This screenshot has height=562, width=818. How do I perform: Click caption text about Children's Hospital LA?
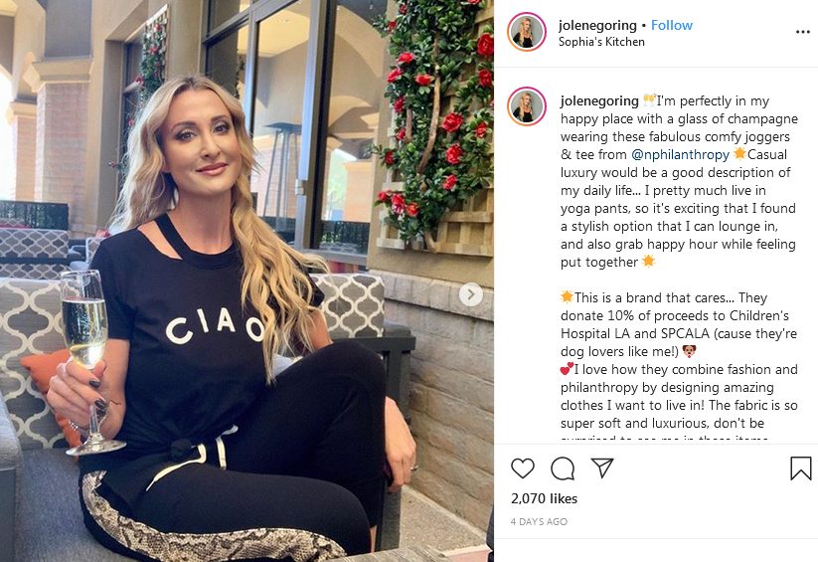click(x=679, y=324)
